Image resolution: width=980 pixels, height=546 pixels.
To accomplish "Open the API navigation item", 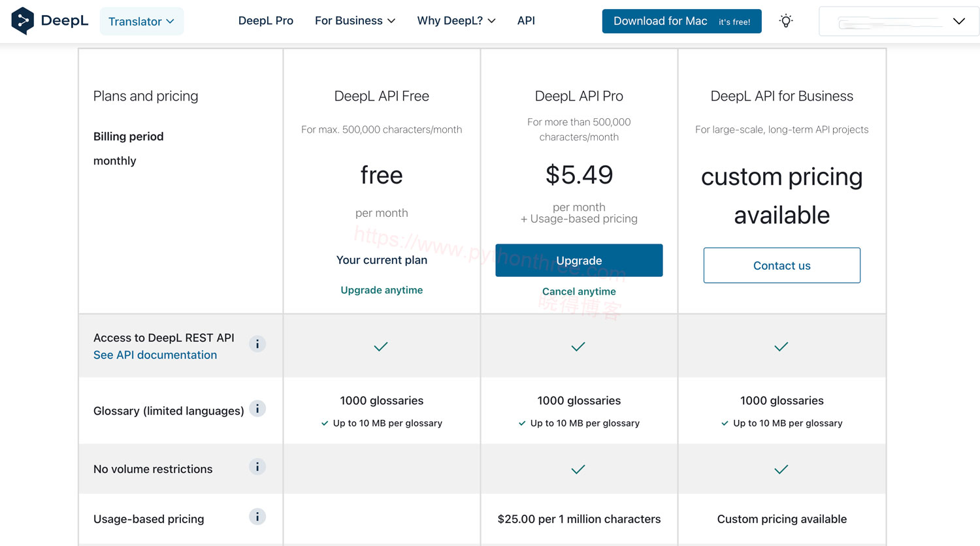I will click(526, 21).
